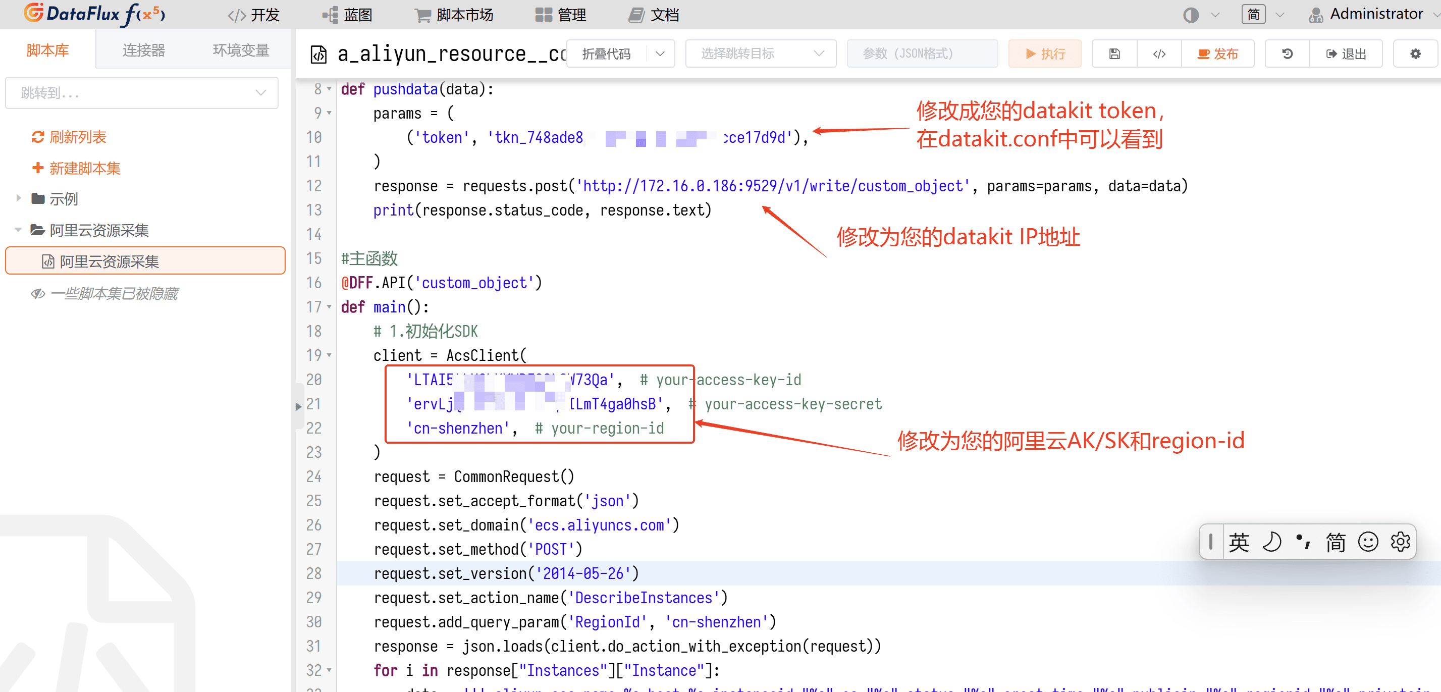Viewport: 1441px width, 692px height.
Task: Open the 开发 menu
Action: click(253, 15)
